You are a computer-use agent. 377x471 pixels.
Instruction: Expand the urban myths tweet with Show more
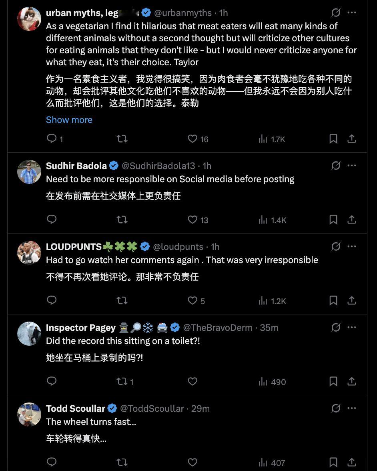click(69, 119)
